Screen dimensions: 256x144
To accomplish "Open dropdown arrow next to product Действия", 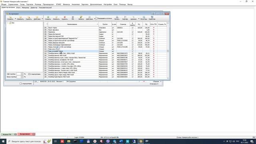I will (x=94, y=19).
